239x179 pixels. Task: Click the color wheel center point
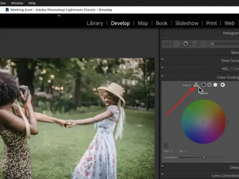tap(204, 122)
